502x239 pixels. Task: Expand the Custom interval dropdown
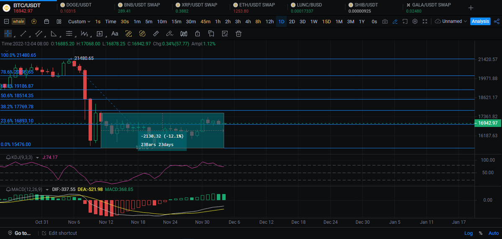pos(79,21)
